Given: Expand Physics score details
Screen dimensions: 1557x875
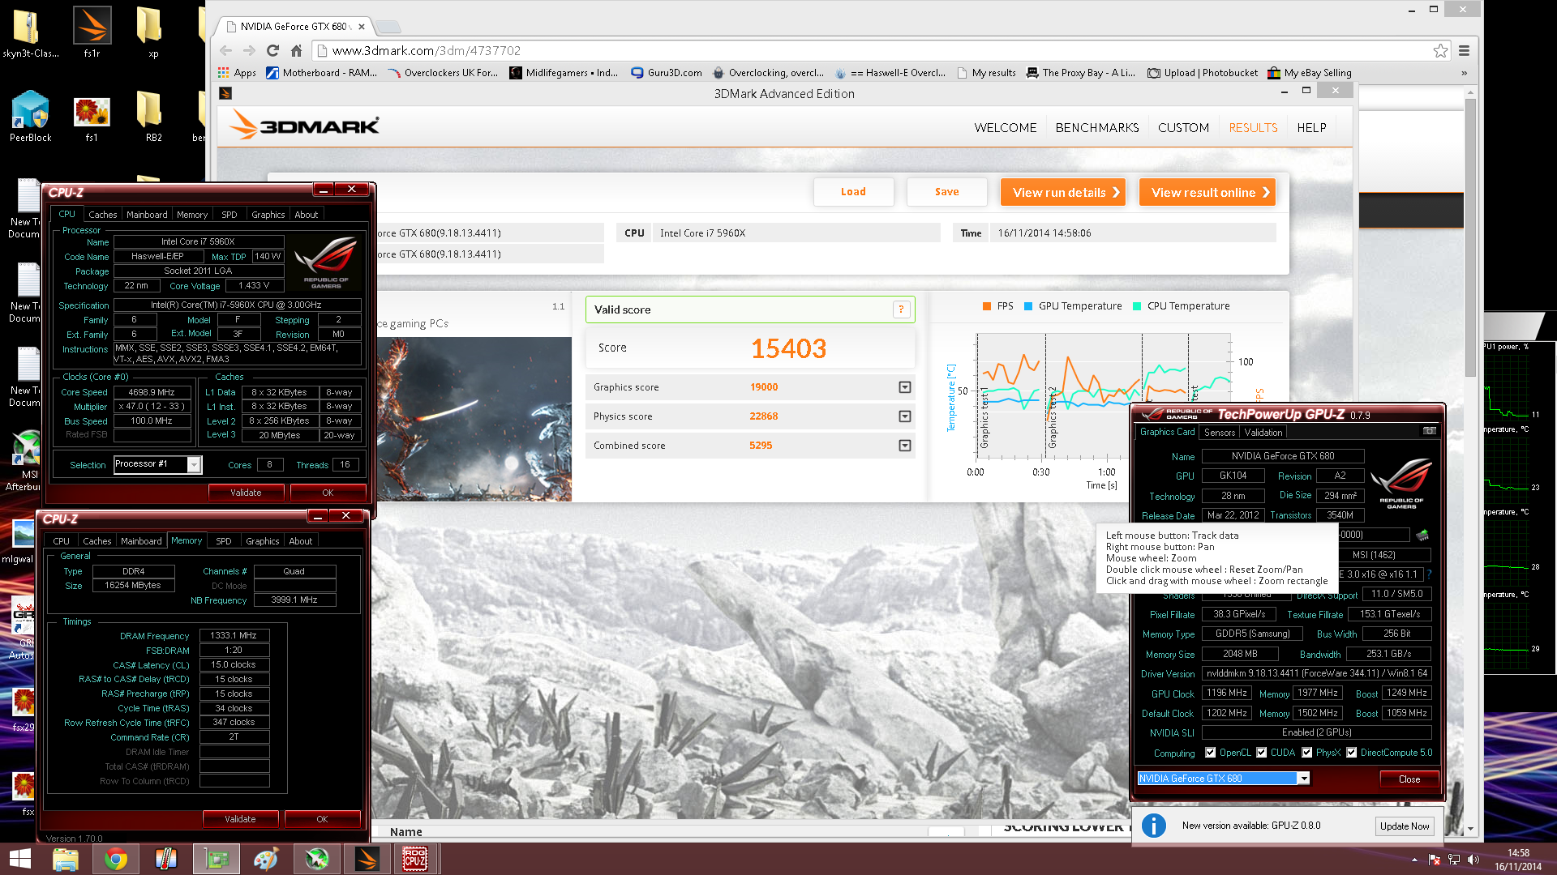Looking at the screenshot, I should [x=905, y=416].
